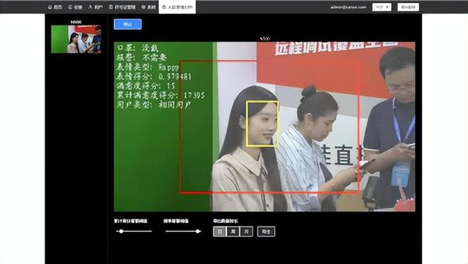Click the 导出 export button
Viewport: 468px width, 264px height.
[x=266, y=231]
